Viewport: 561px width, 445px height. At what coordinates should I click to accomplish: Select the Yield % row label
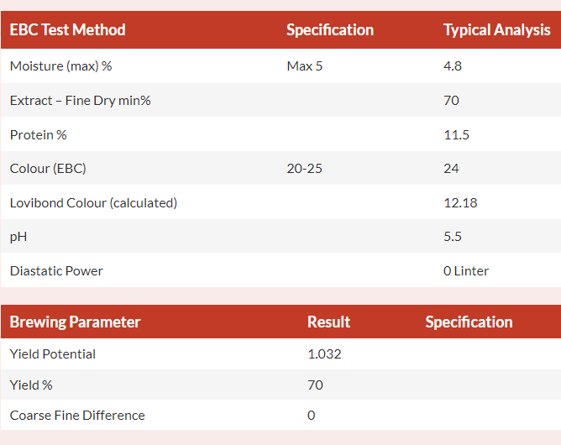click(x=31, y=385)
